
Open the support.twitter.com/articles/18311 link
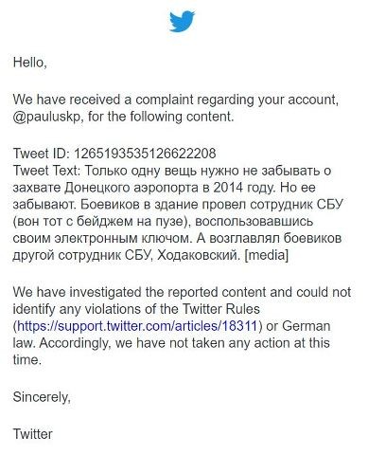coord(137,326)
